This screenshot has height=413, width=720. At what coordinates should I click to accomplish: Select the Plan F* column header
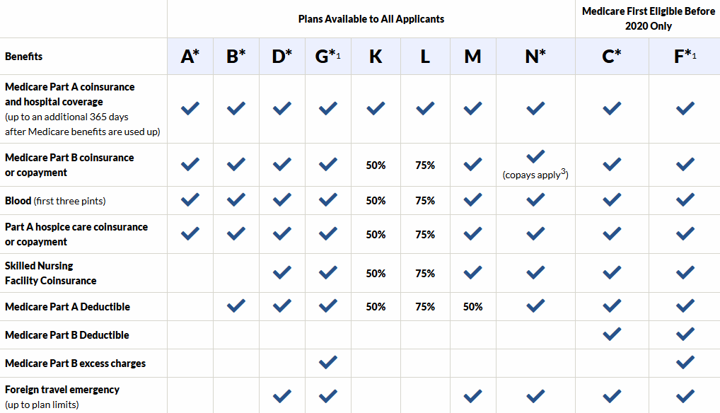click(x=685, y=57)
